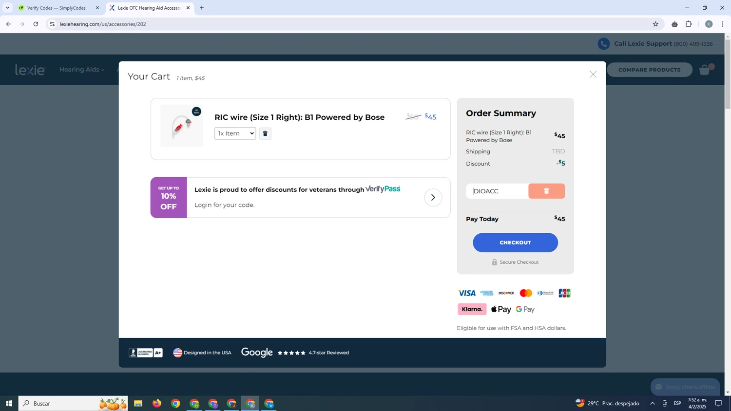Click the Visa card logo
This screenshot has width=731, height=411.
467,293
